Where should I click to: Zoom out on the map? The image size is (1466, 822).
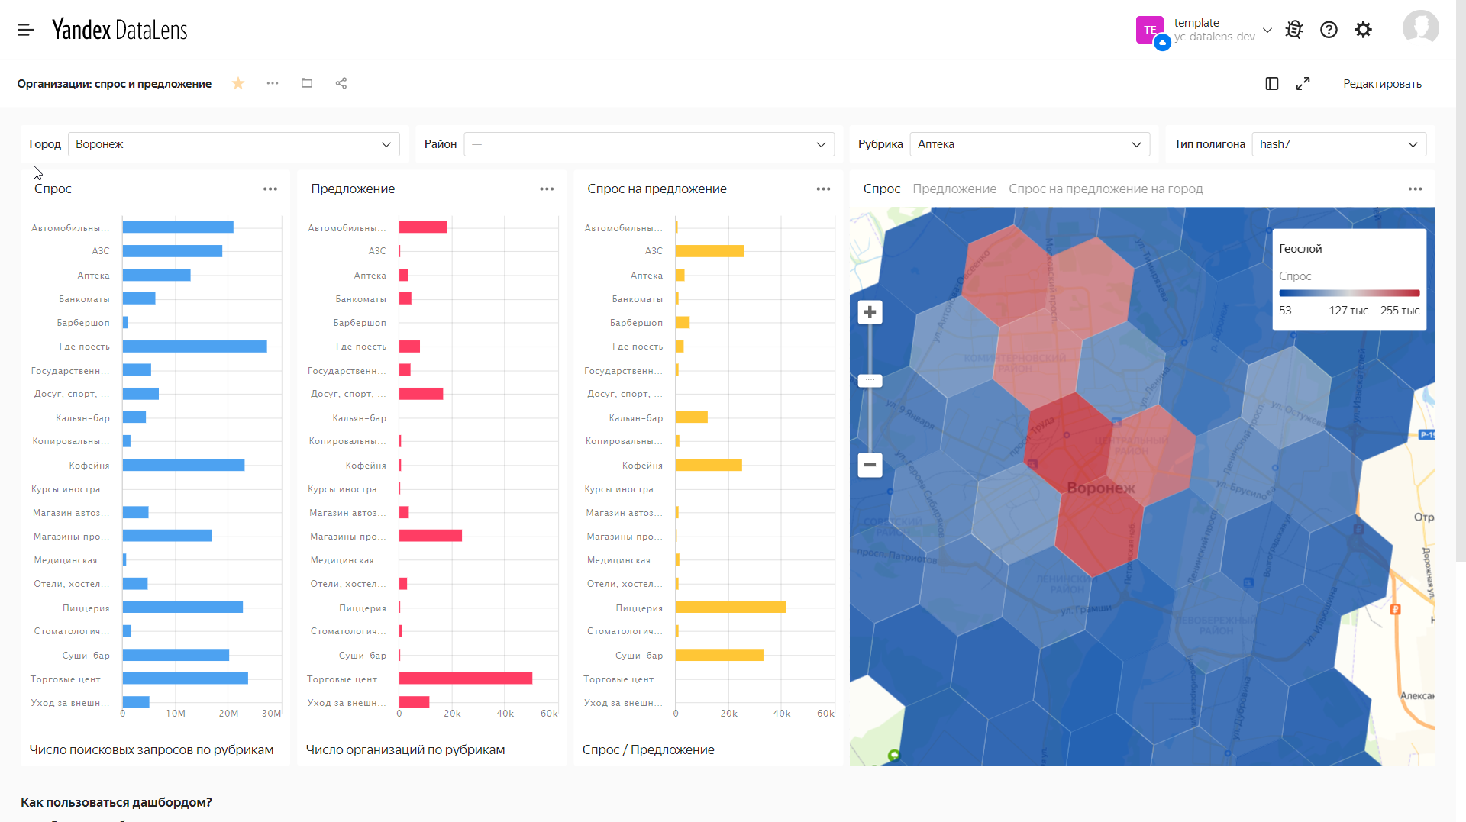coord(870,465)
